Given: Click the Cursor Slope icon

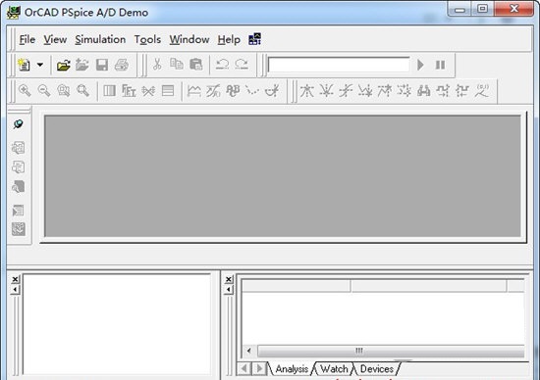Looking at the screenshot, I should [x=346, y=91].
